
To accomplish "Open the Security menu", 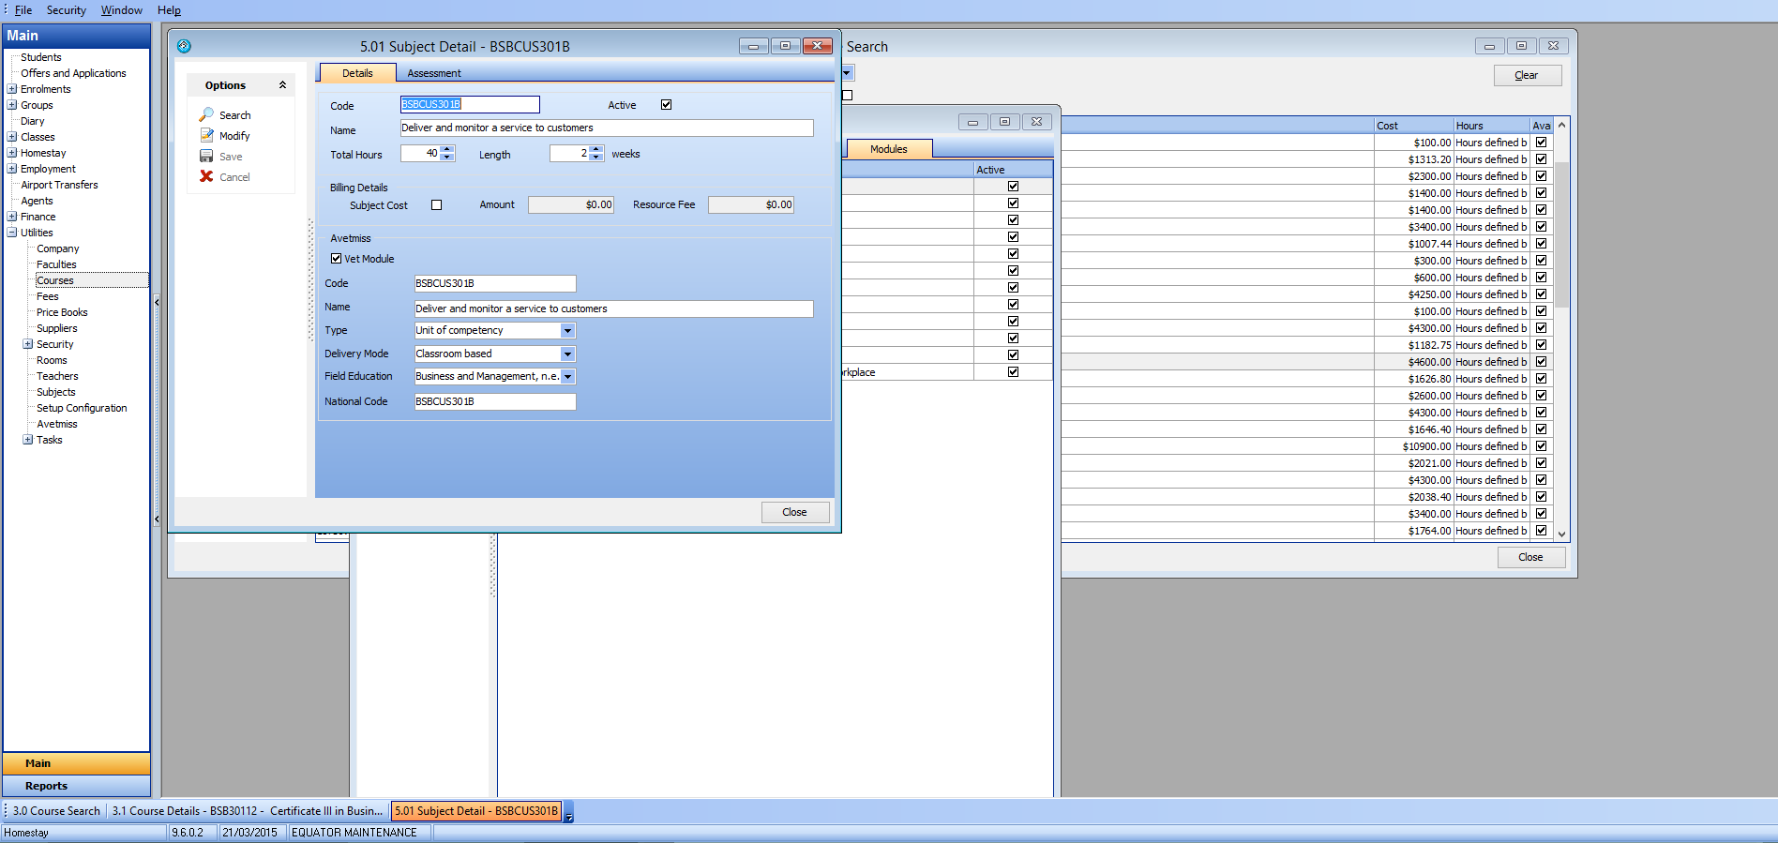I will 66,10.
